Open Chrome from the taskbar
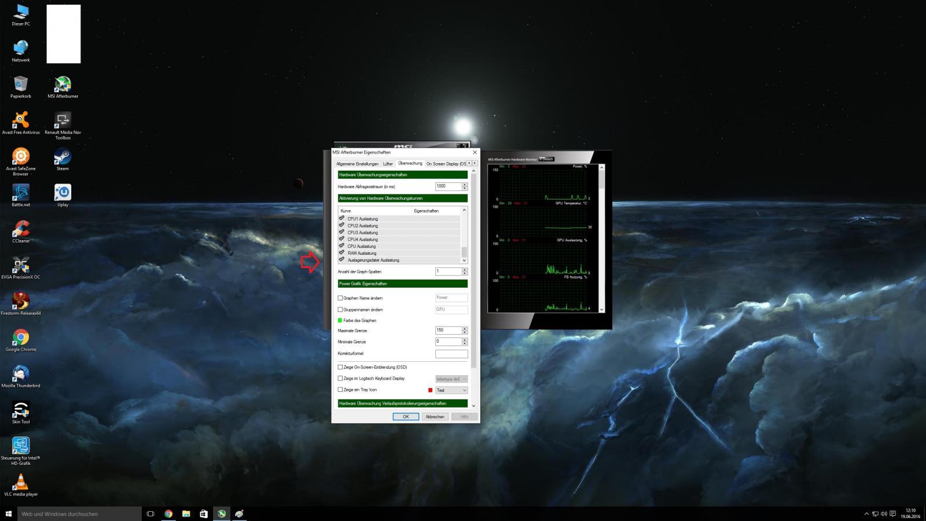 (168, 513)
